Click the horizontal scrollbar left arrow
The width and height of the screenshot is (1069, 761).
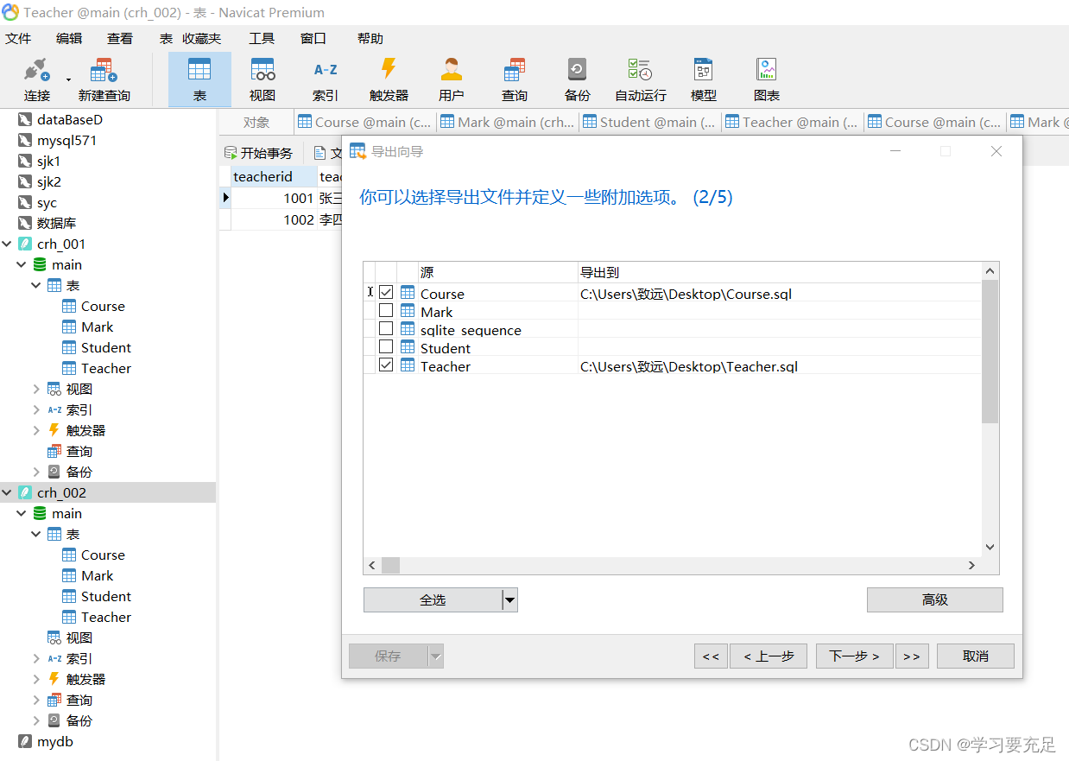[x=372, y=565]
